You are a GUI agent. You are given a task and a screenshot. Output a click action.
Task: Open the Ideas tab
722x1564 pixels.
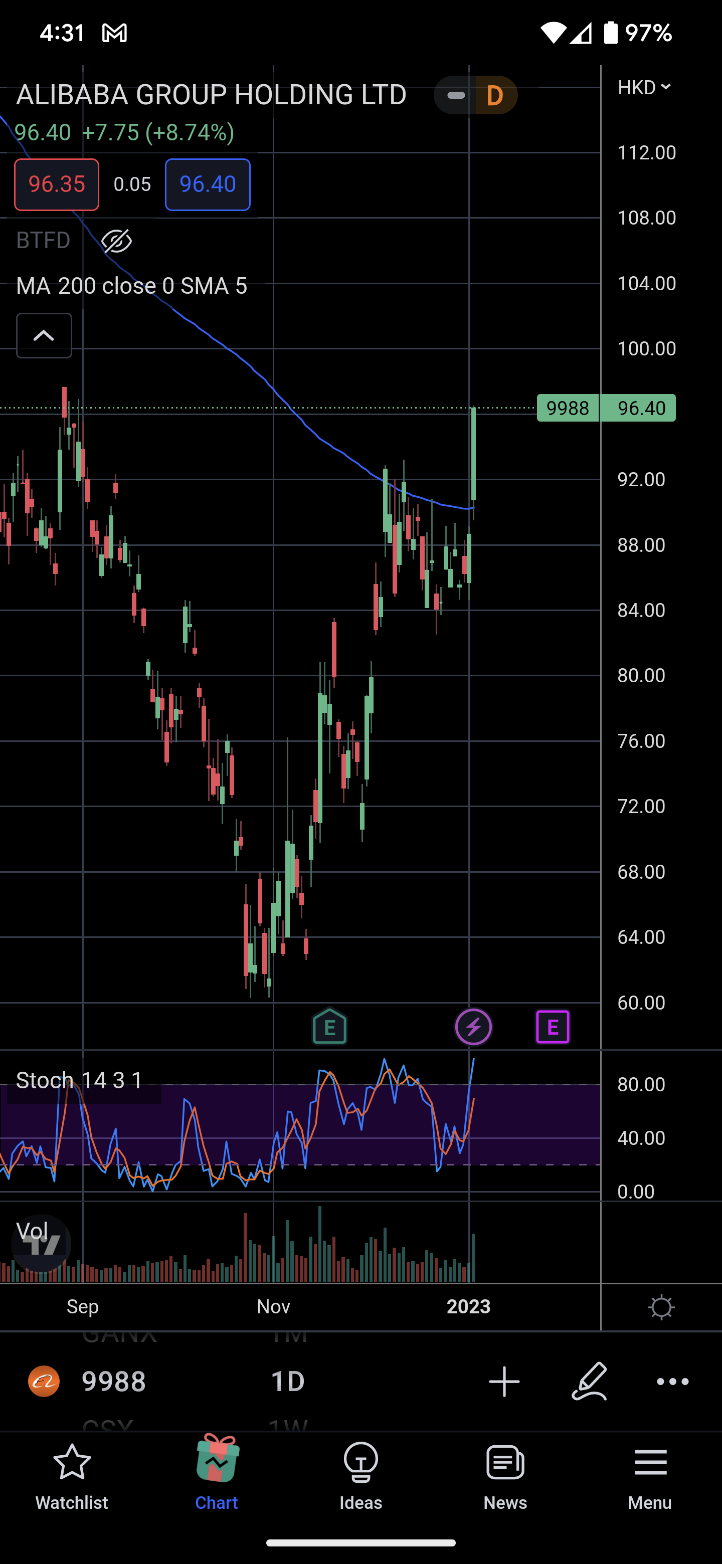point(360,1477)
